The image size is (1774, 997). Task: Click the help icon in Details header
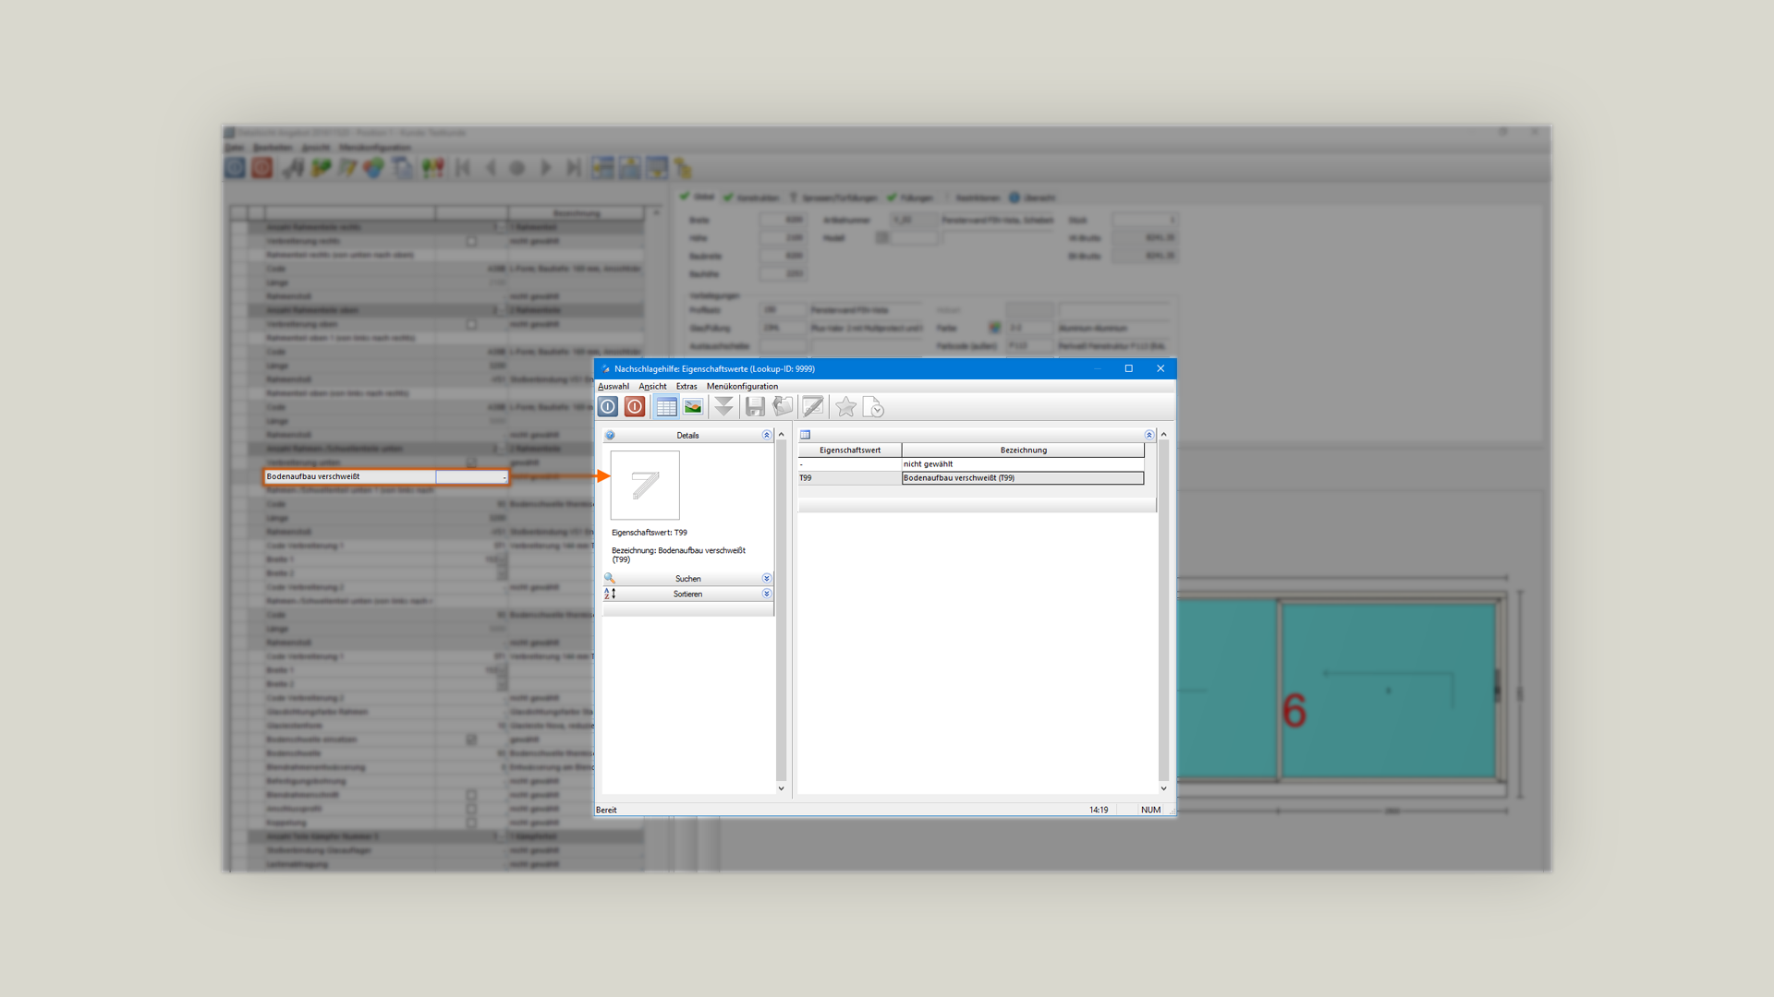[610, 436]
